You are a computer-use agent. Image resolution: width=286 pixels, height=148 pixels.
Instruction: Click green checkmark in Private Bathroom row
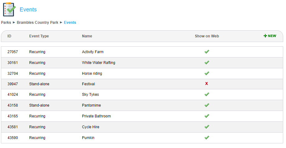click(207, 116)
